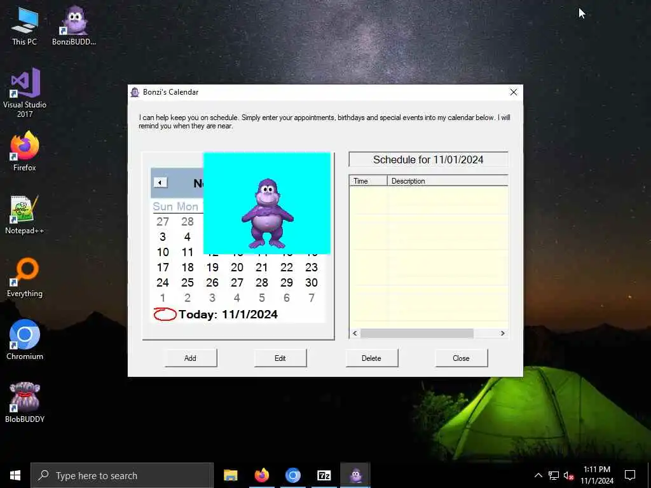Screen dimensions: 651x488
Task: Select October 28 in the calendar's first row
Action: pyautogui.click(x=188, y=222)
